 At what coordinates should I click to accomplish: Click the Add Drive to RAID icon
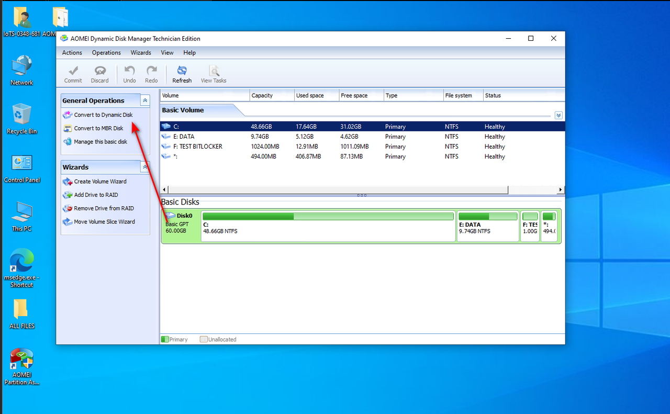[x=67, y=195]
